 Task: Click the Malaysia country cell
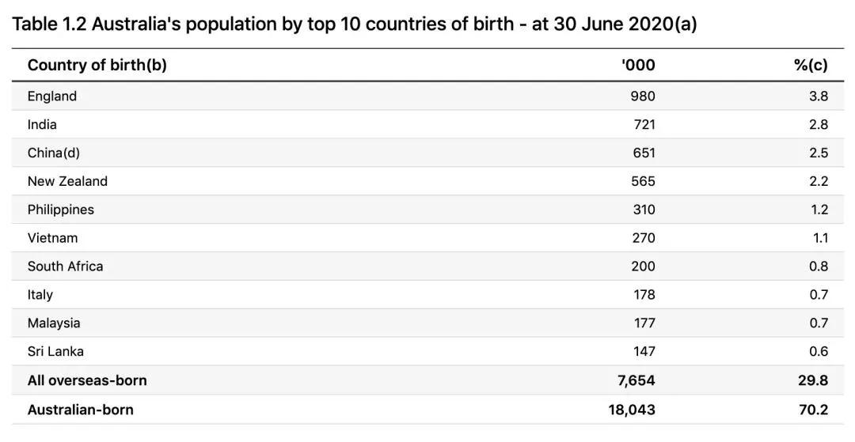point(54,323)
